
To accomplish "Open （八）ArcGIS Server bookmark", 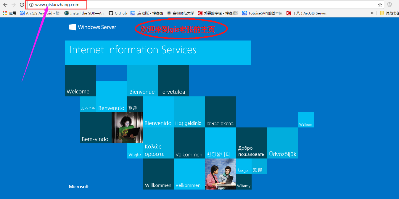I will pyautogui.click(x=306, y=13).
